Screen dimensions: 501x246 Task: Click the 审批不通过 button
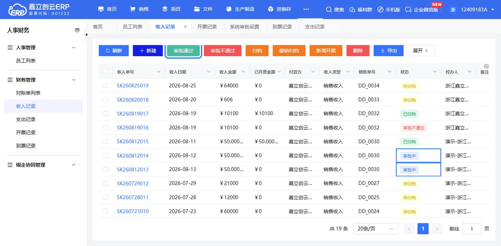pyautogui.click(x=222, y=51)
